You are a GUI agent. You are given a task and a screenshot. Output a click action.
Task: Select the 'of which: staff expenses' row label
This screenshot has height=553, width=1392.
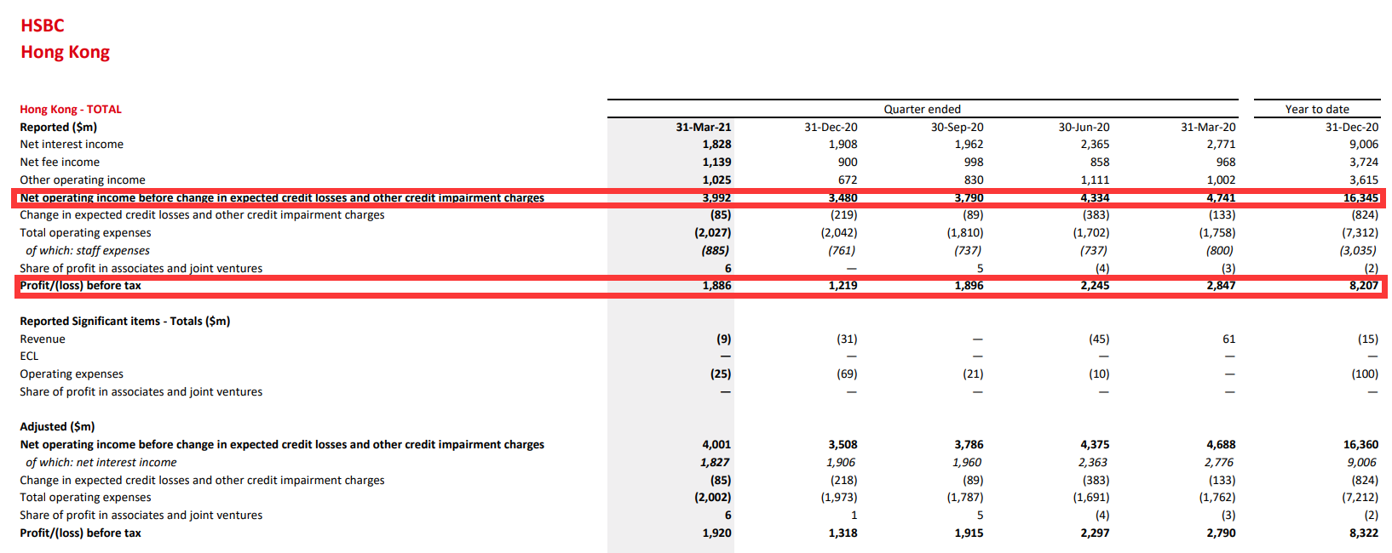point(88,250)
